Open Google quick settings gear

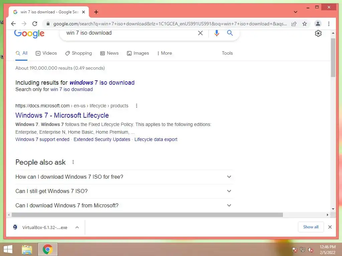pyautogui.click(x=318, y=33)
